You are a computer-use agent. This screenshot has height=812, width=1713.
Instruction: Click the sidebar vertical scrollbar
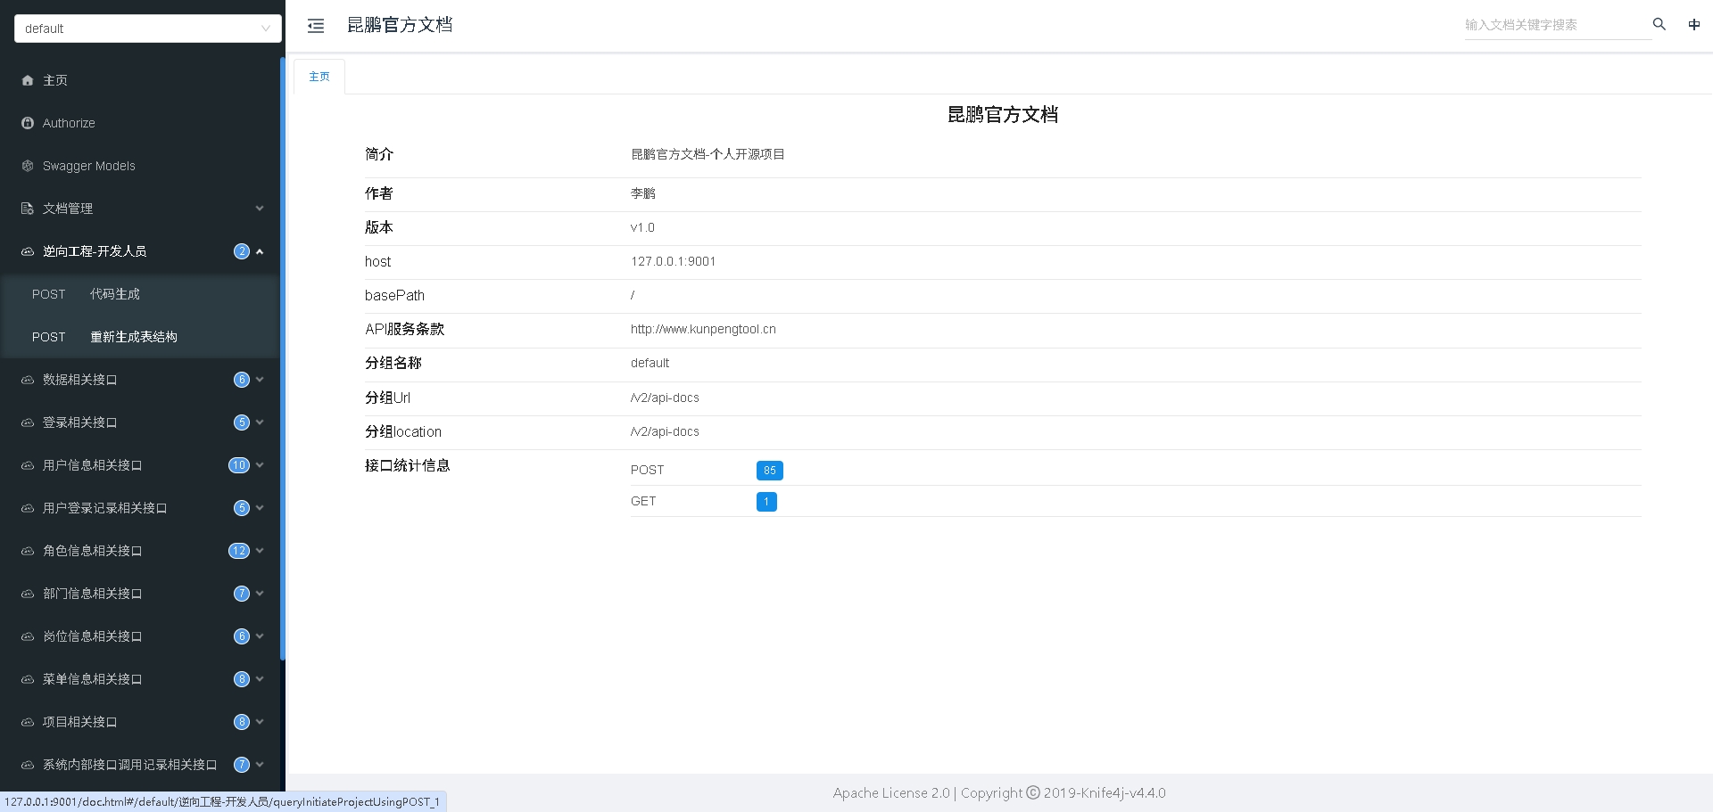(x=282, y=357)
